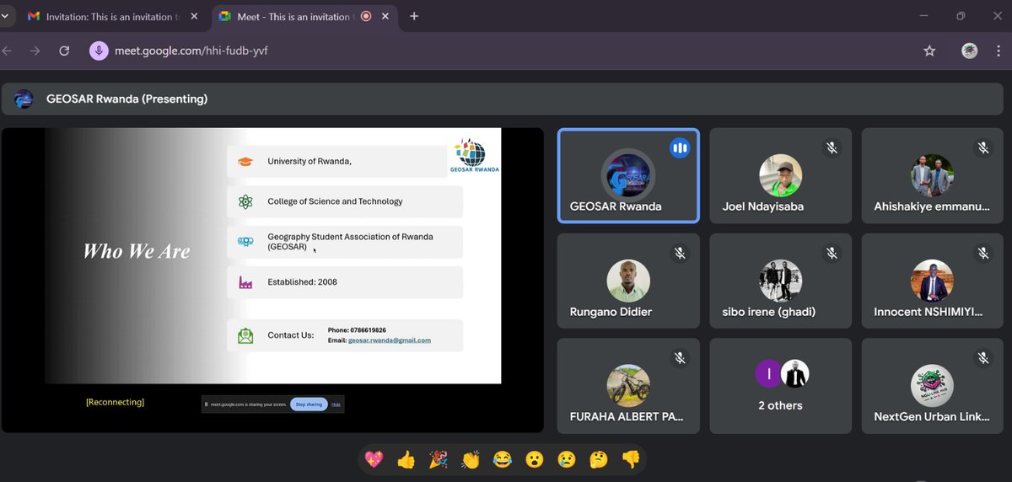This screenshot has height=482, width=1012.
Task: Click the GEOSAR Rwanda presenter avatar
Action: [24, 99]
